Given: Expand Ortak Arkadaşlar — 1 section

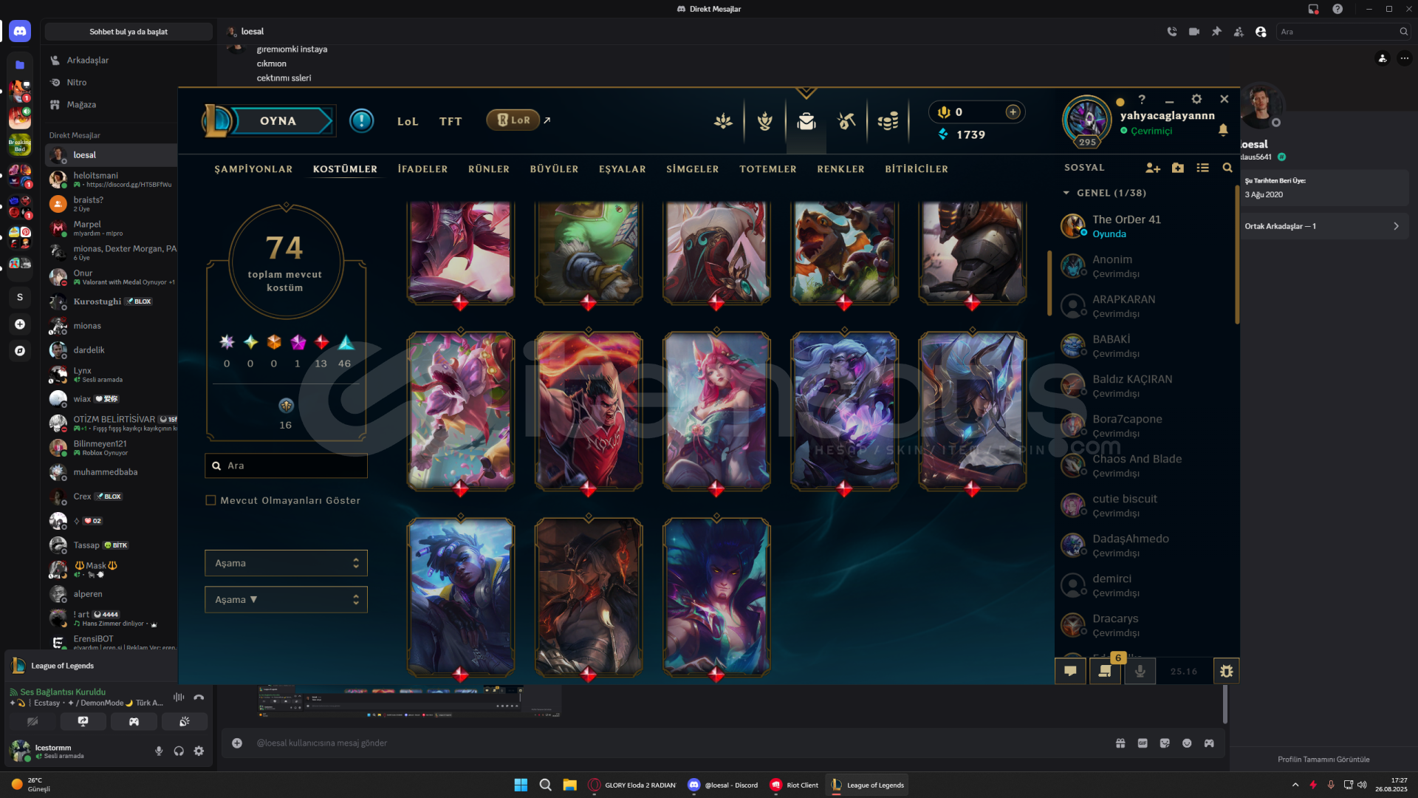Looking at the screenshot, I should [1323, 226].
